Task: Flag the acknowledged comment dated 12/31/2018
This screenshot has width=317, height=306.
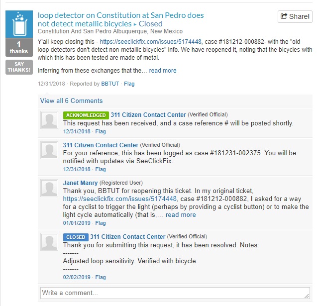Action: [x=100, y=132]
